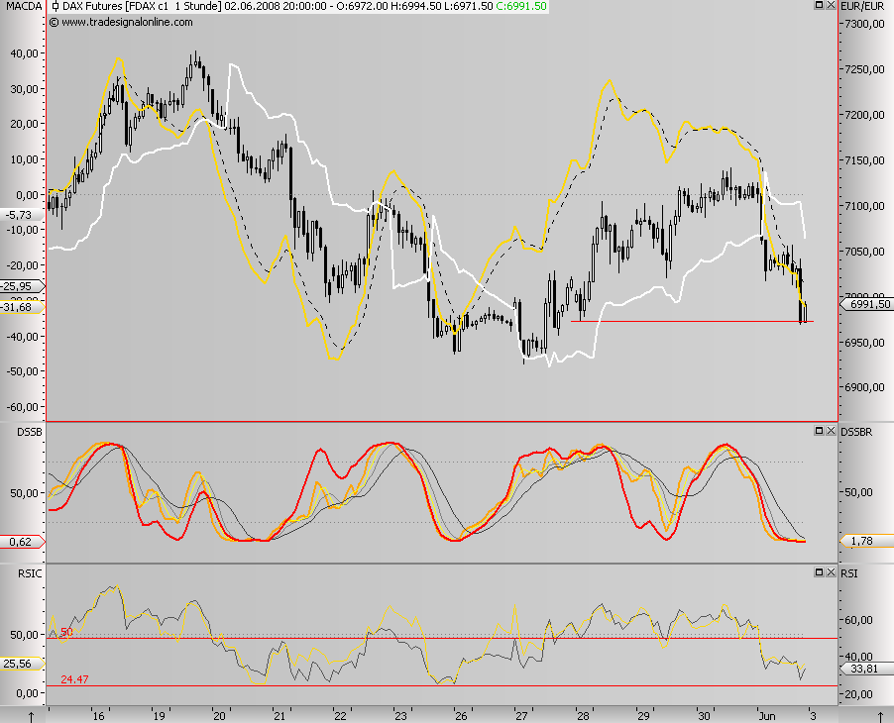Select the 33,81 RSI value marker
The image size is (894, 723).
pyautogui.click(x=867, y=669)
